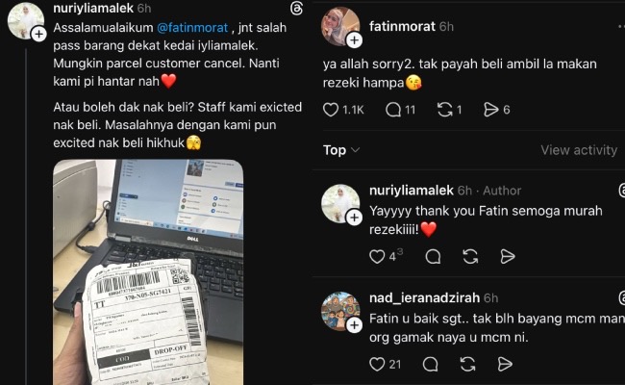Viewport: 625px width, 385px height.
Task: Like fatinmorat's reply with the heart icon
Action: tap(331, 110)
